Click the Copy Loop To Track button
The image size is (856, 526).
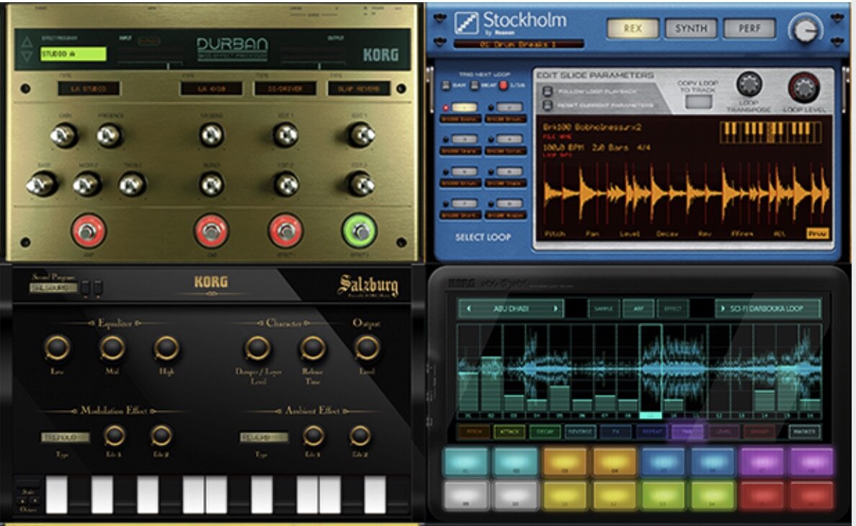point(698,102)
